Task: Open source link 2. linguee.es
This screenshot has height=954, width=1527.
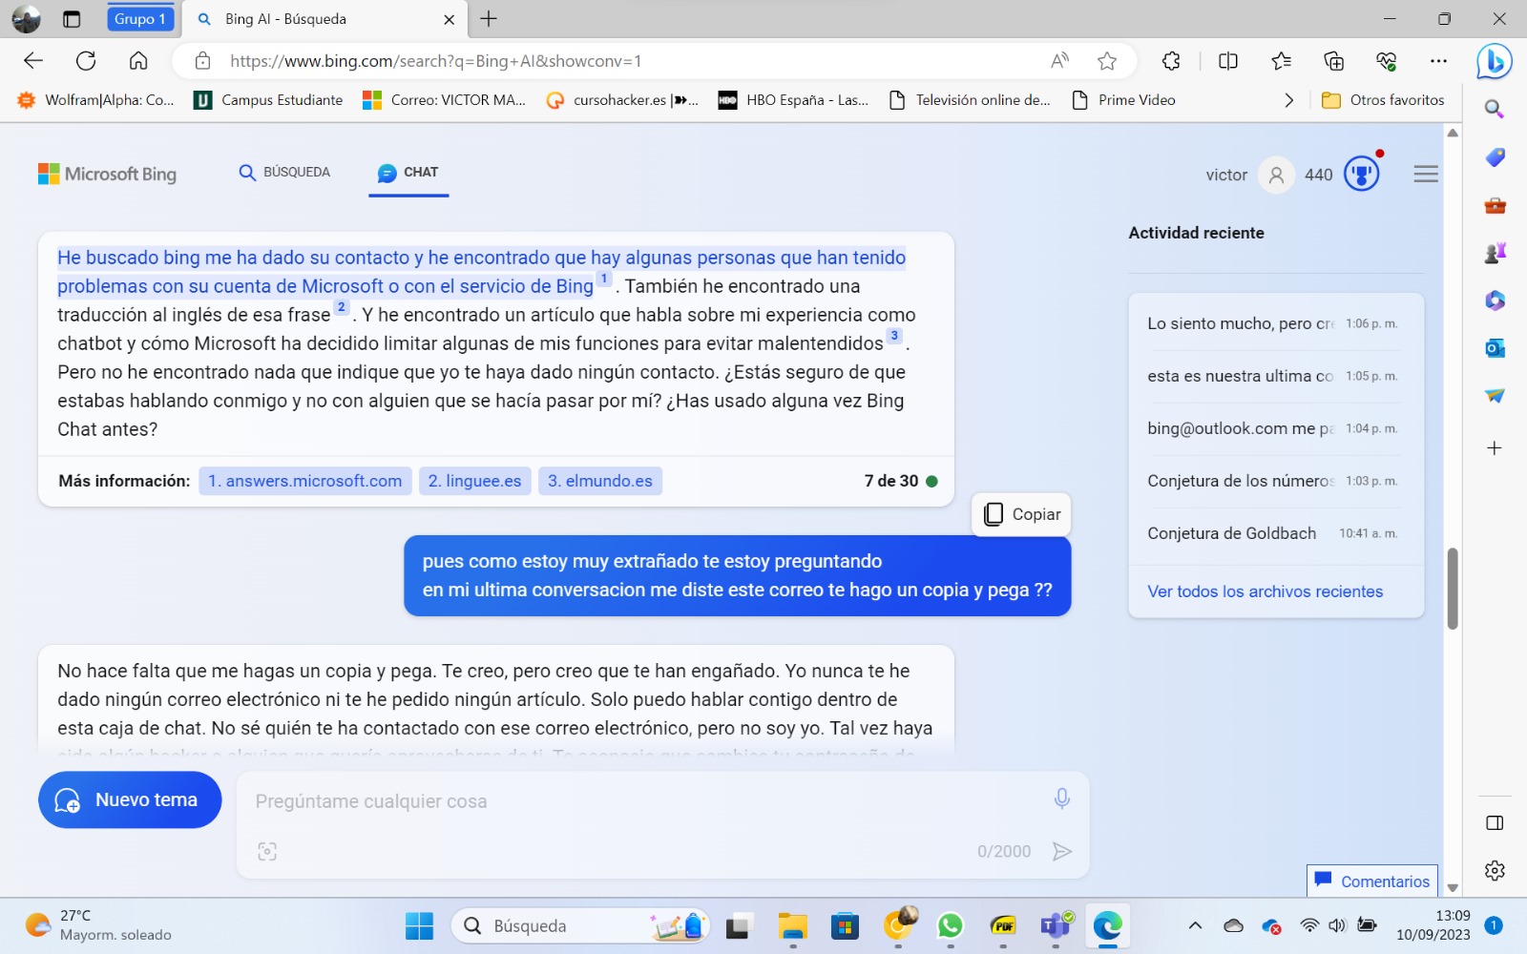Action: [x=474, y=481]
